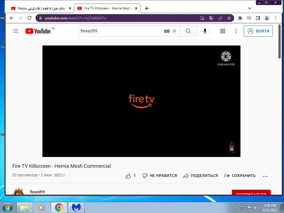Open a new tab with the plus button
The image size is (284, 213).
147,8
